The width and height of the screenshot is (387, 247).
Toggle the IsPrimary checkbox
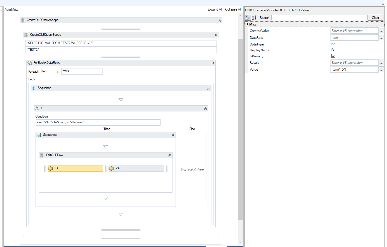(x=333, y=56)
